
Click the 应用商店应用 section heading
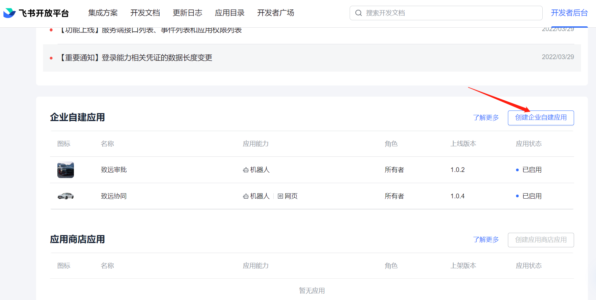pyautogui.click(x=77, y=239)
